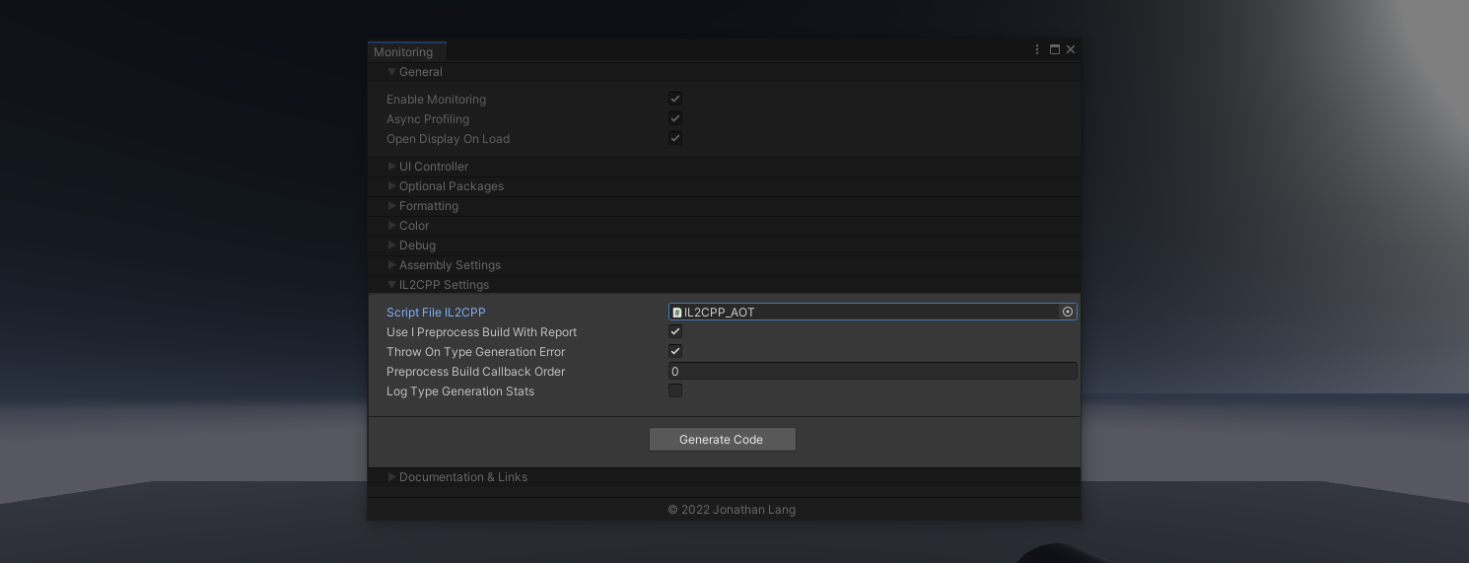The height and width of the screenshot is (563, 1469).
Task: Expand the Documentation & Links section
Action: point(391,477)
